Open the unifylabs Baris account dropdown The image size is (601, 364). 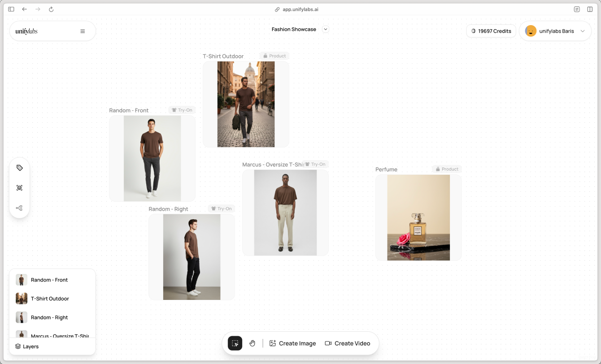[583, 31]
